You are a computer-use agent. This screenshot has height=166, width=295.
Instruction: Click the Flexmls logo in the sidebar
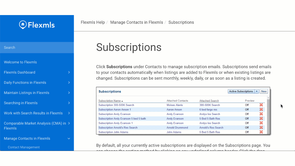[x=37, y=25]
